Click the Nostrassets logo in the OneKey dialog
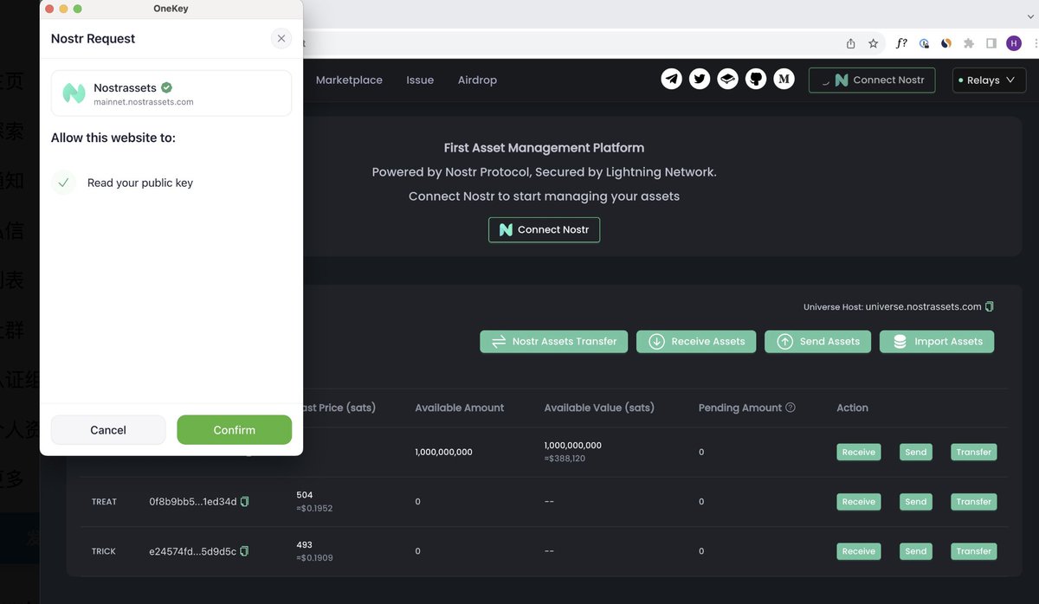This screenshot has height=604, width=1039. [74, 93]
